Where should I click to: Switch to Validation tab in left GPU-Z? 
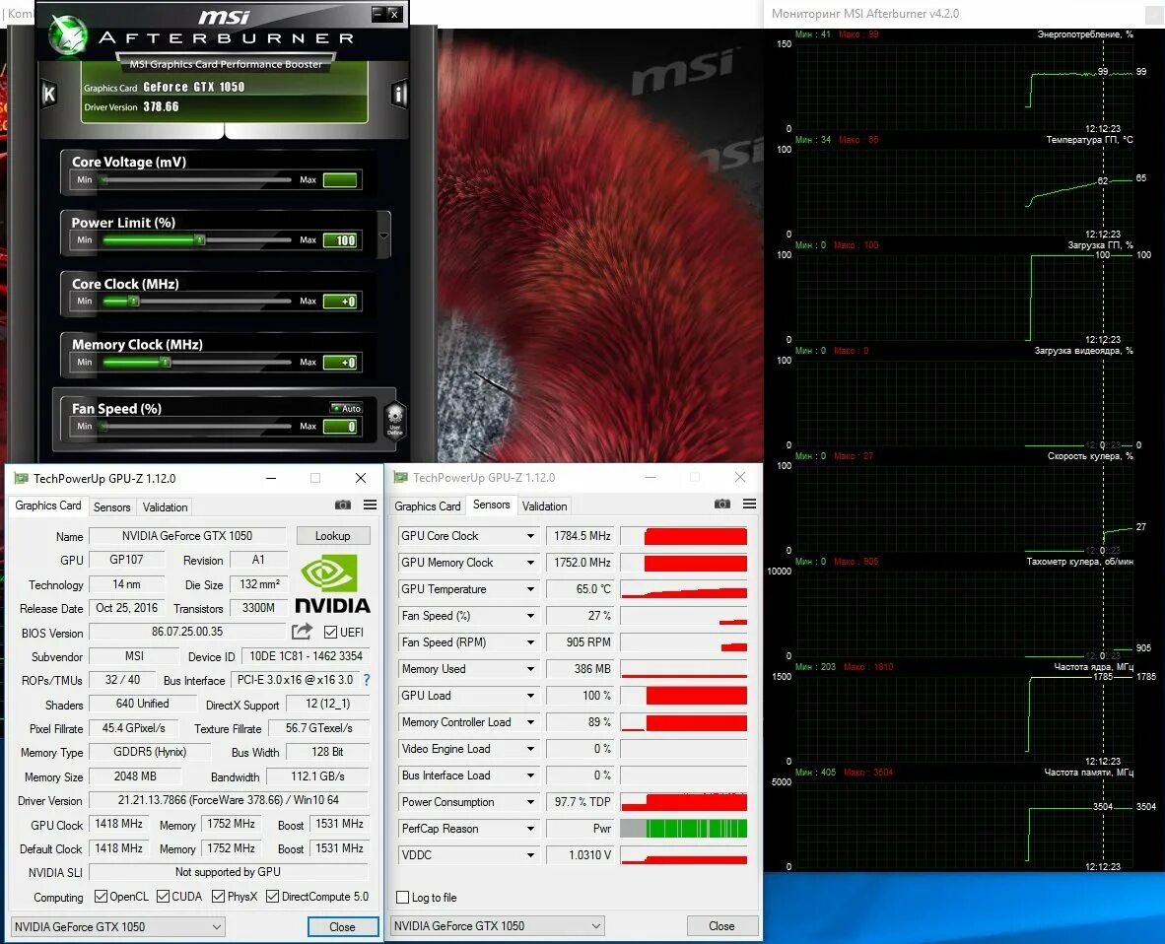[x=165, y=507]
